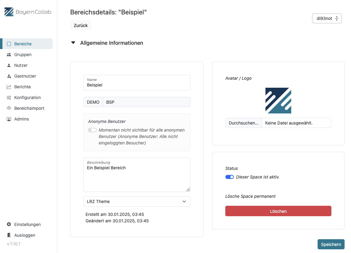This screenshot has width=351, height=253.
Task: Click into the Name input field
Action: coord(137,85)
